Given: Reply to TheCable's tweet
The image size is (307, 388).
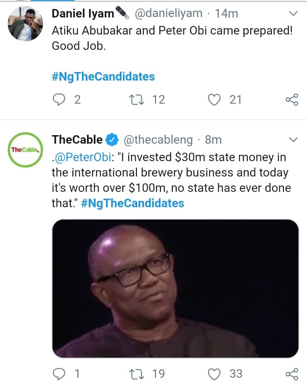Looking at the screenshot, I should click(59, 374).
